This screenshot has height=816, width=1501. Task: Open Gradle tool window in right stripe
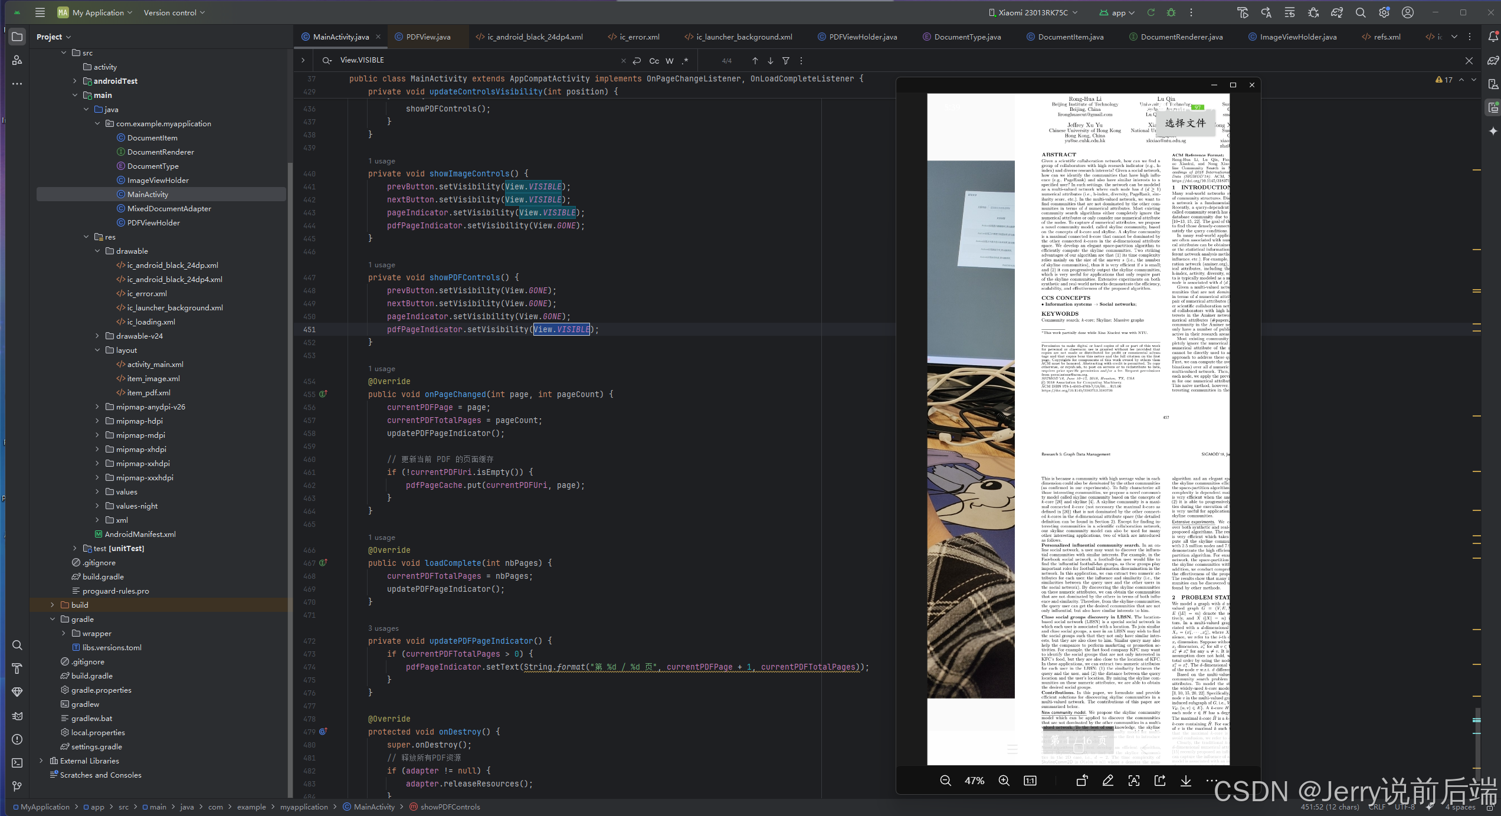point(1493,60)
